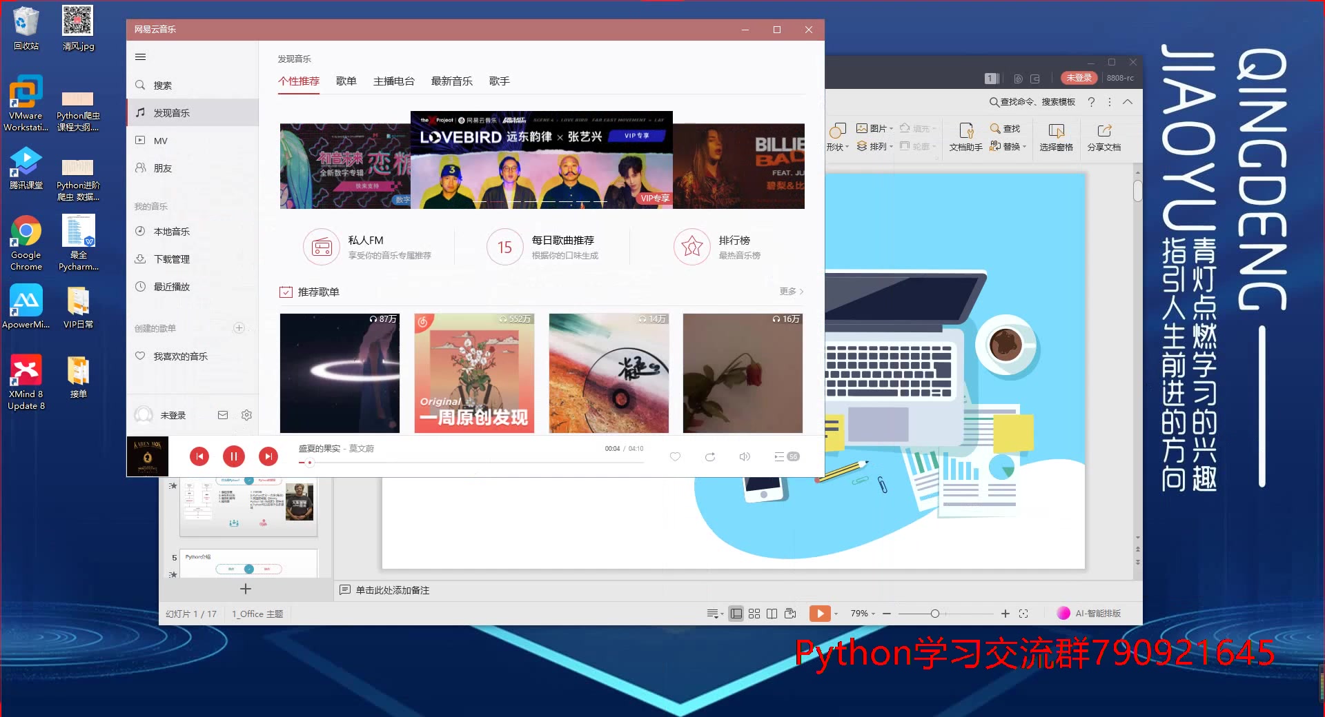Viewport: 1325px width, 717px height.
Task: Open 选择窗格 selection pane
Action: click(x=1056, y=138)
